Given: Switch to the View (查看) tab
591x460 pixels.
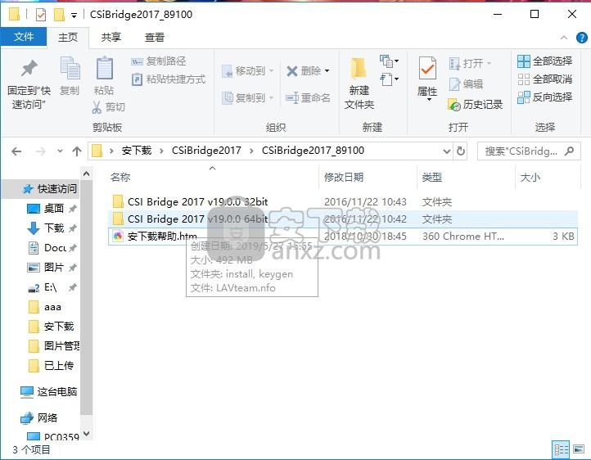Looking at the screenshot, I should 155,37.
